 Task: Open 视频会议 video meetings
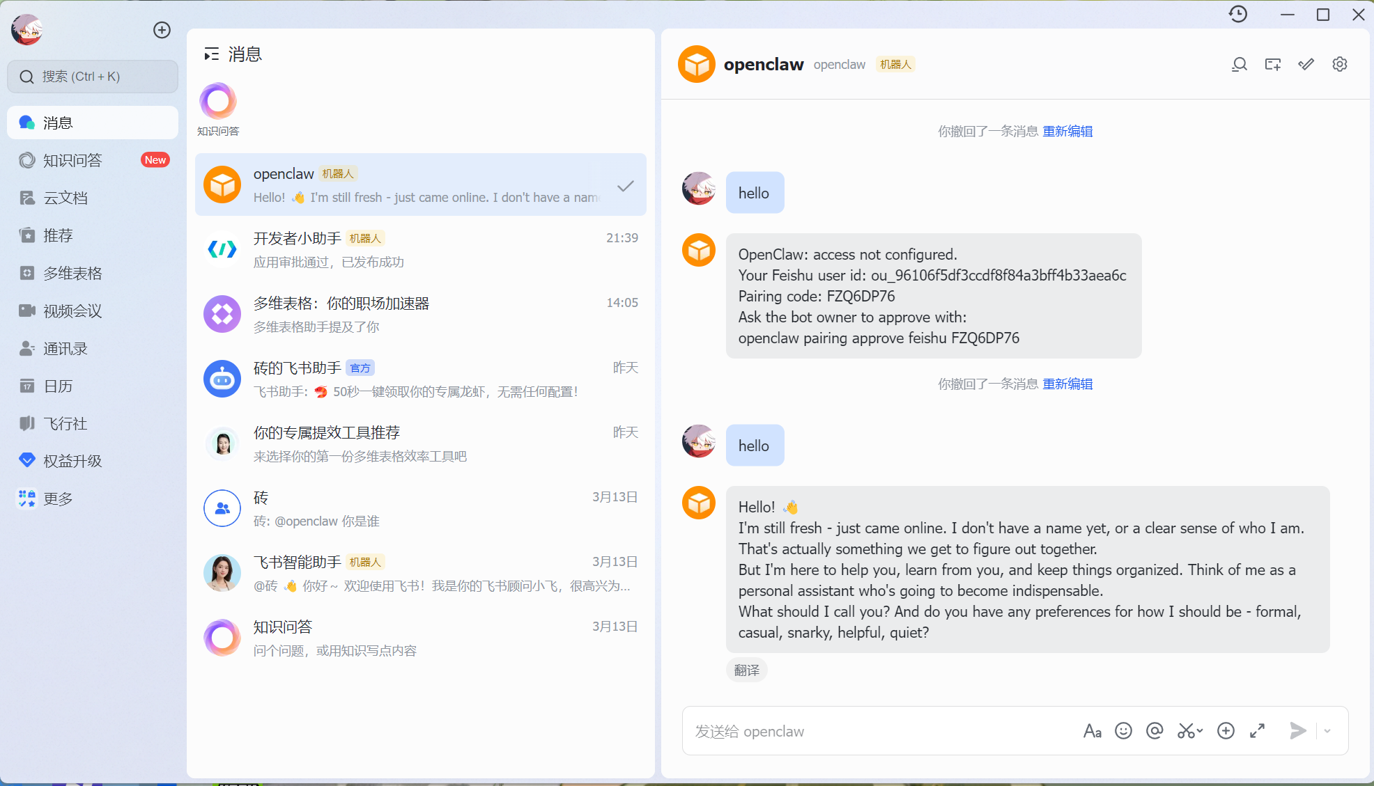coord(93,311)
